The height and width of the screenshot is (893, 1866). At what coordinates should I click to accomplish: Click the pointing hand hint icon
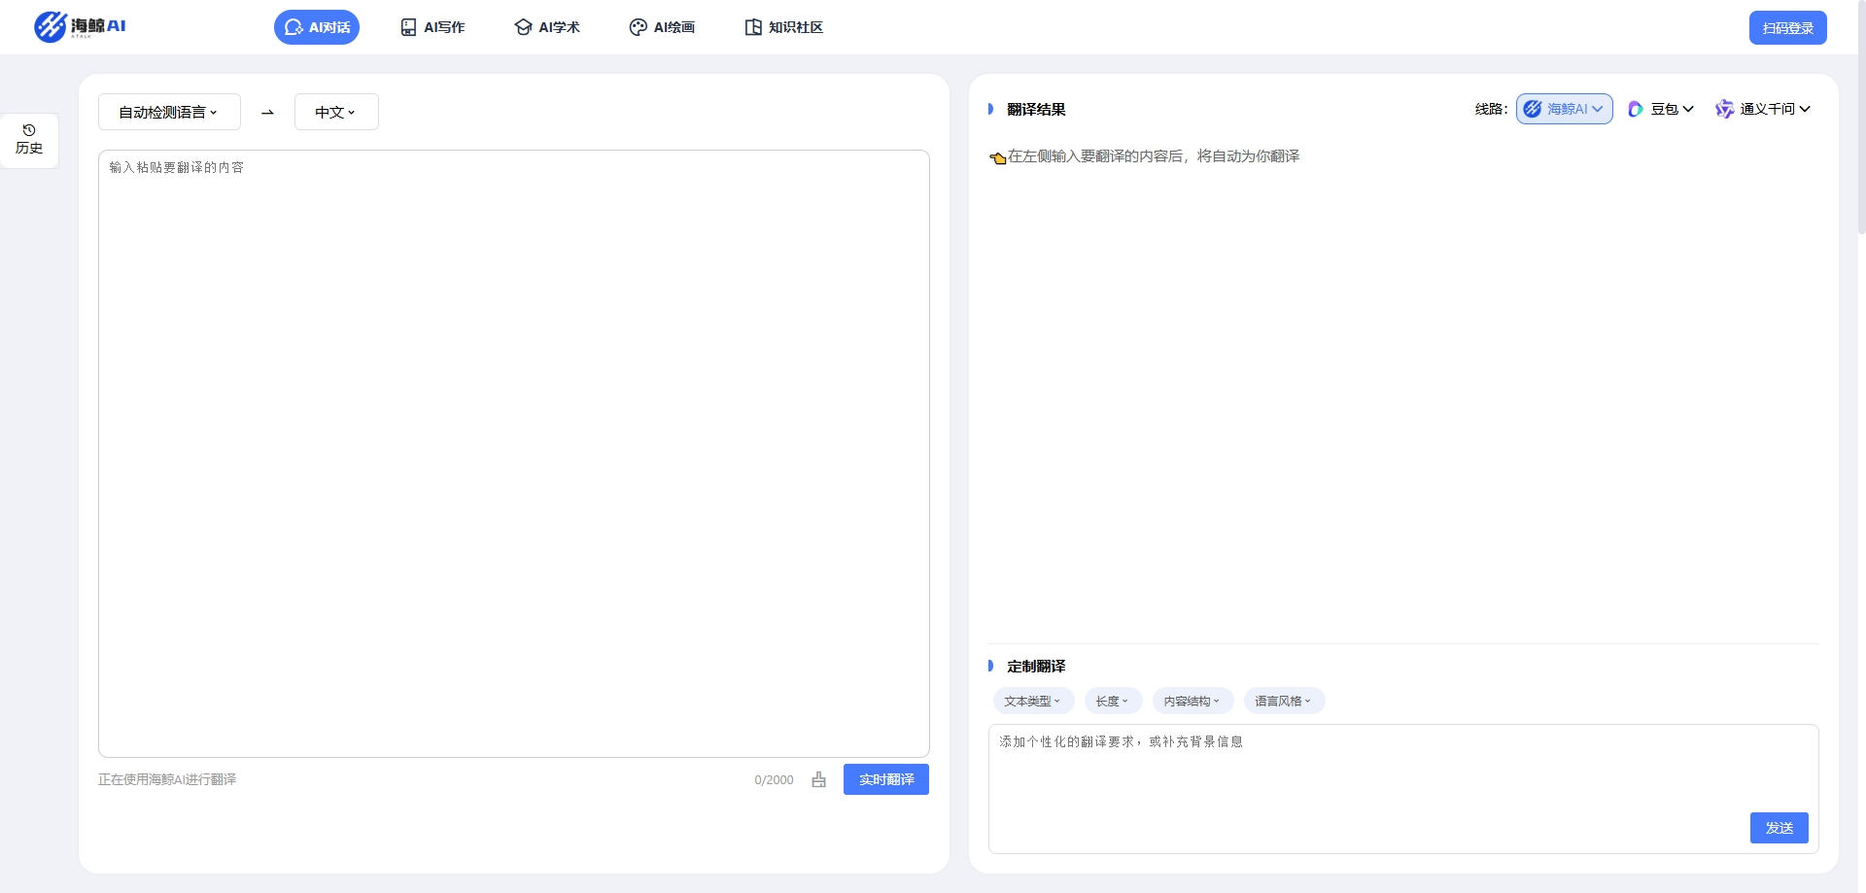pyautogui.click(x=997, y=157)
